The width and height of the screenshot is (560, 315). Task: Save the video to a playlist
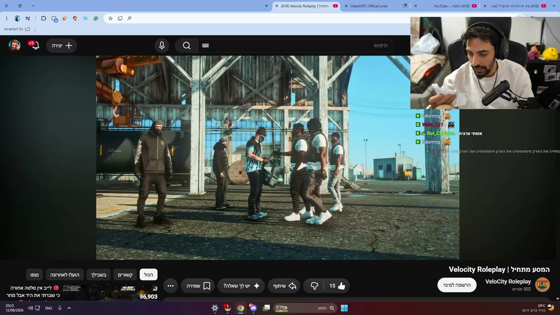tap(198, 286)
